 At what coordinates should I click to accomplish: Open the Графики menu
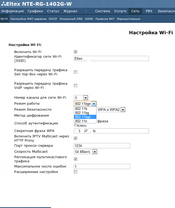[x=35, y=11]
